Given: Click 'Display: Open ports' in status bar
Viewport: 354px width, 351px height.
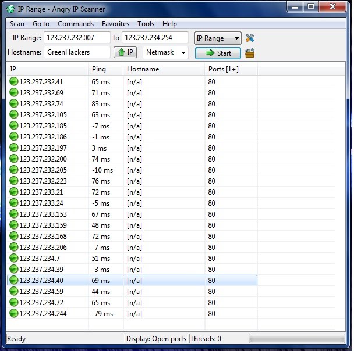Looking at the screenshot, I should tap(156, 339).
